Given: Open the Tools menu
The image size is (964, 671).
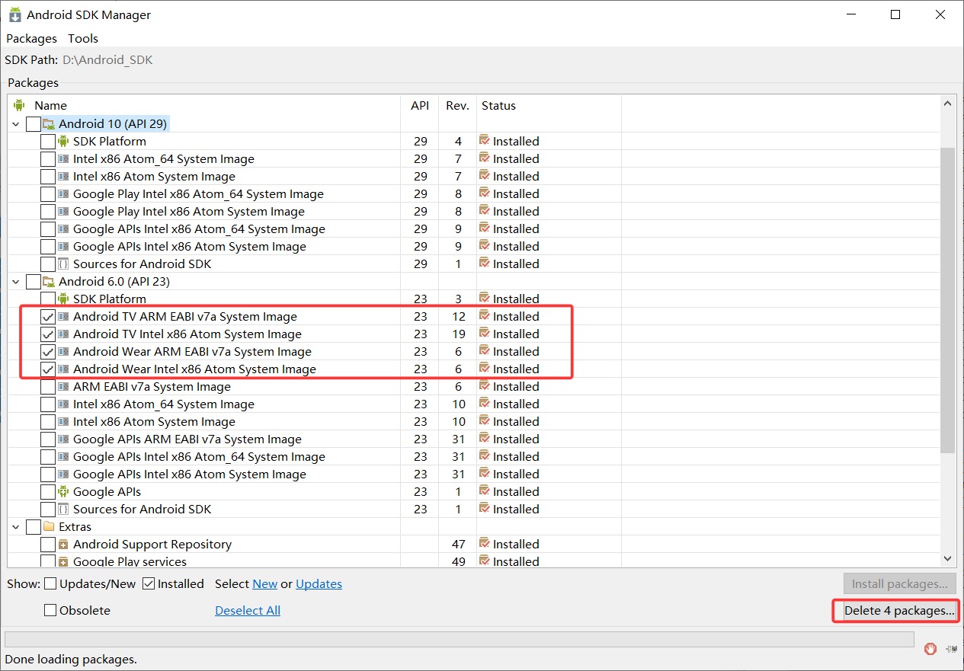Looking at the screenshot, I should (x=83, y=38).
